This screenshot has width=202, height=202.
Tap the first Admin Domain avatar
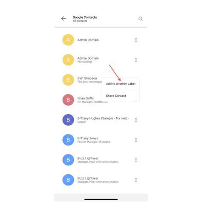coord(68,40)
